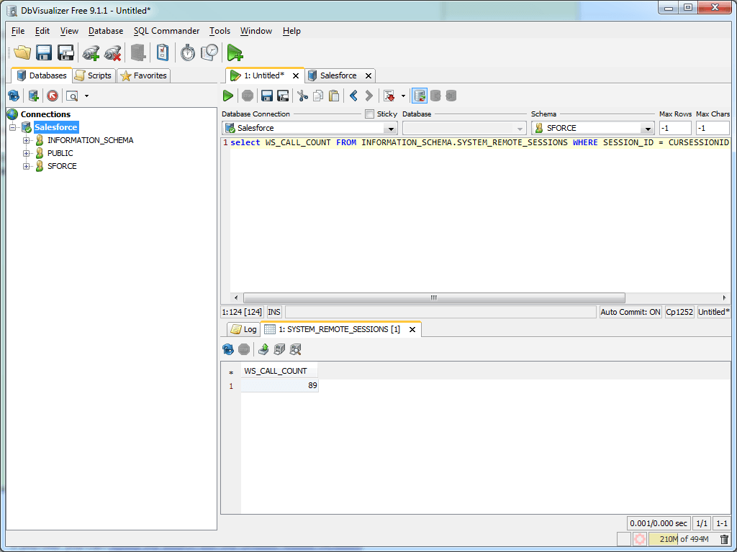
Task: Open the SQL Commander menu
Action: [166, 31]
